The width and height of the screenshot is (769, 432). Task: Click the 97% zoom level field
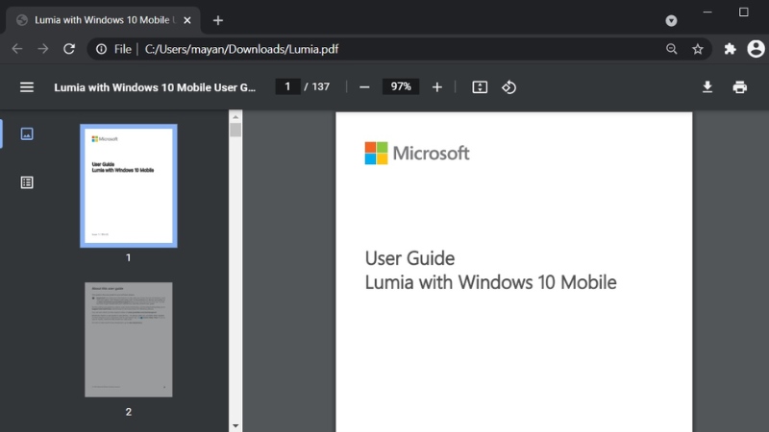coord(400,87)
